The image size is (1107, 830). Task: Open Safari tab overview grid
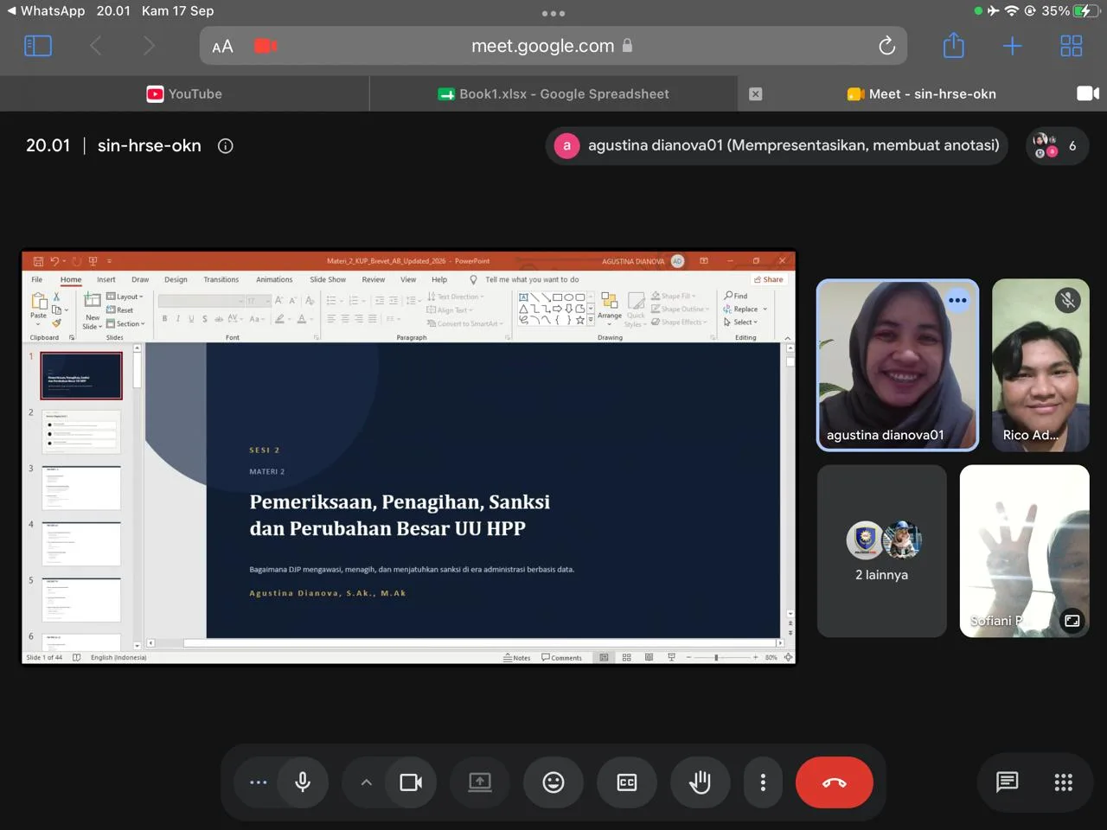(1072, 46)
